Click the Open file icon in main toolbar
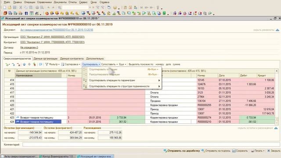The height and width of the screenshot is (158, 281). click(x=10, y=7)
